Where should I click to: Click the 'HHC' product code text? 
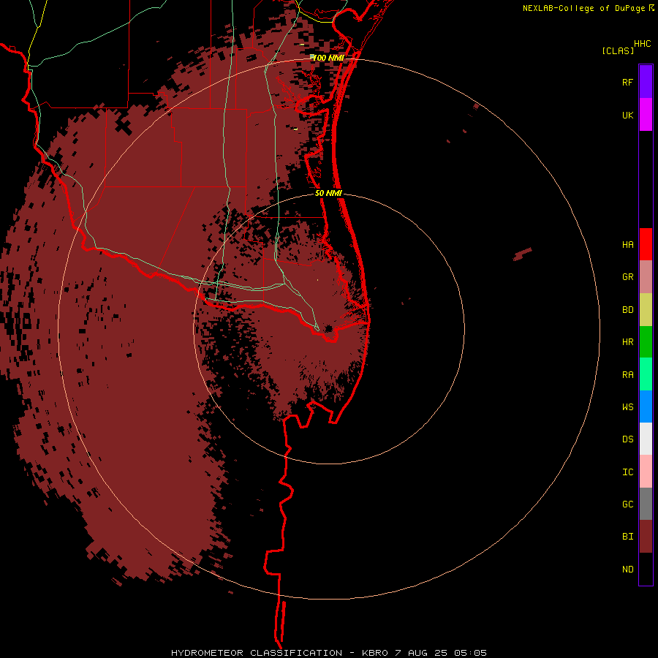pos(643,44)
